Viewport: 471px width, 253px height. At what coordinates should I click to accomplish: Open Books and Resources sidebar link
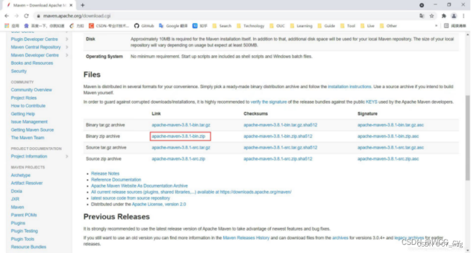point(32,63)
